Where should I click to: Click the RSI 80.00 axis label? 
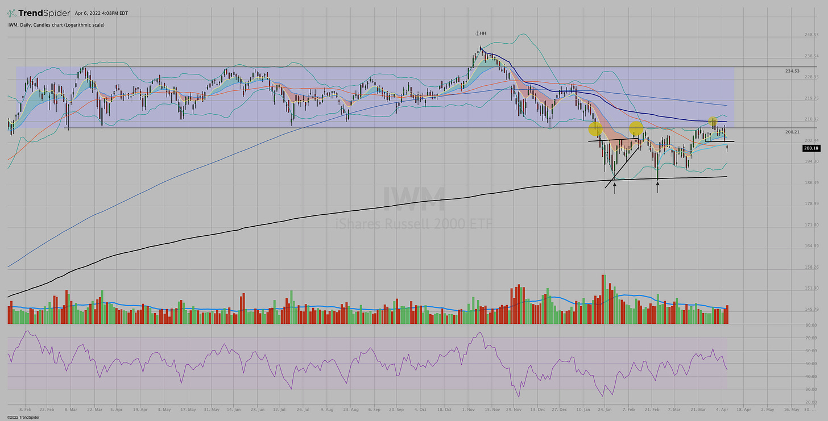[x=812, y=325]
